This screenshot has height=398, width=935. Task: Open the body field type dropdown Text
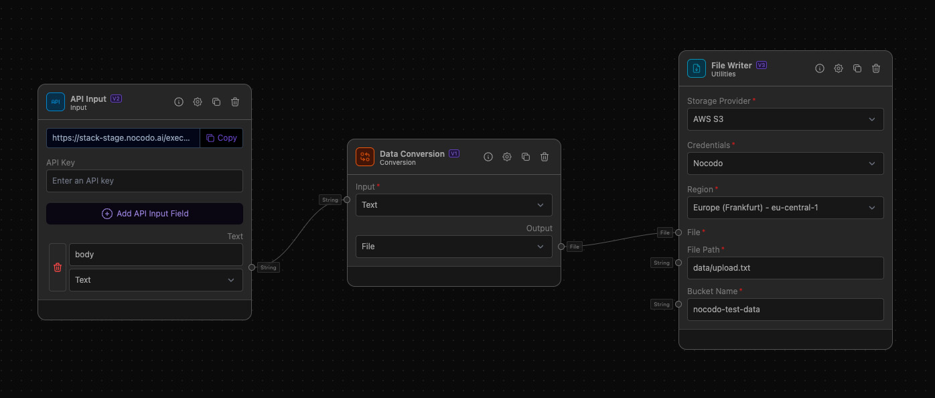[156, 280]
